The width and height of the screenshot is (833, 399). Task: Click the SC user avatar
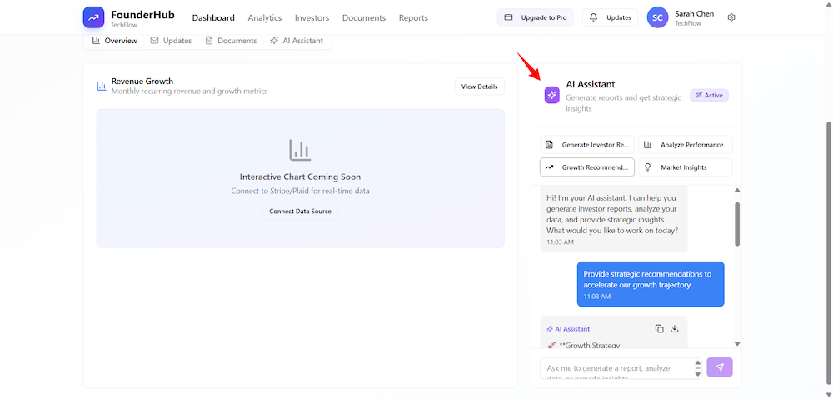[657, 17]
